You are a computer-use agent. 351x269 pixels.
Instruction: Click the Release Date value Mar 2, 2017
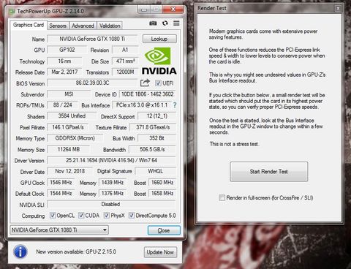[64, 72]
